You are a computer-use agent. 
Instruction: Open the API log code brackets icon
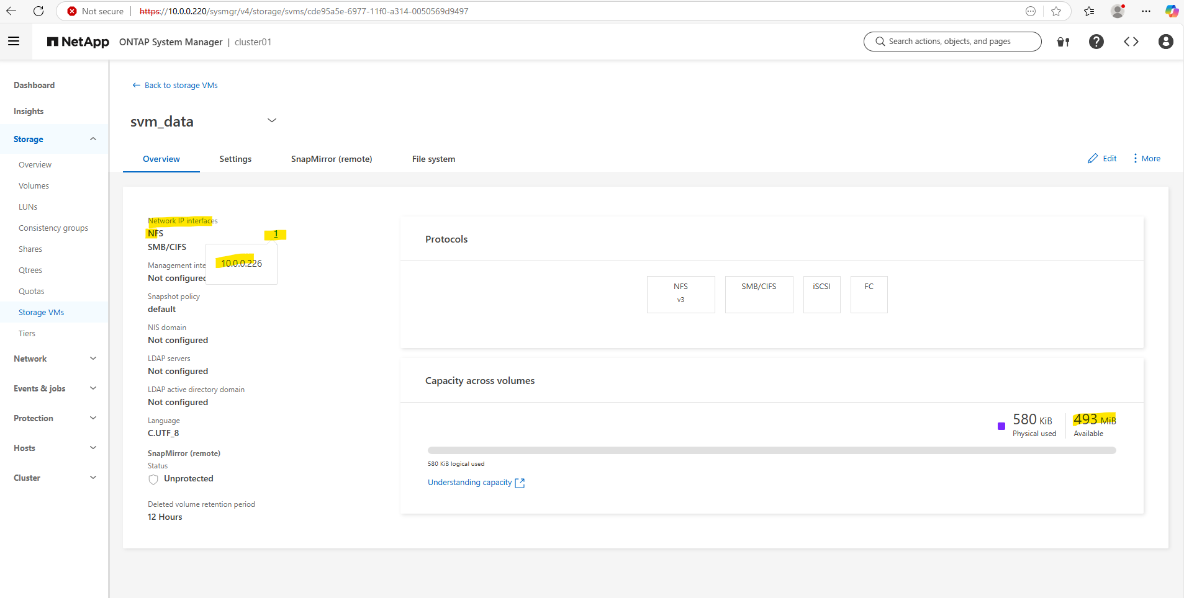pos(1131,42)
